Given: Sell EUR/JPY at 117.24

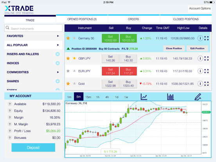Looking at the screenshot, I should click(110, 71).
